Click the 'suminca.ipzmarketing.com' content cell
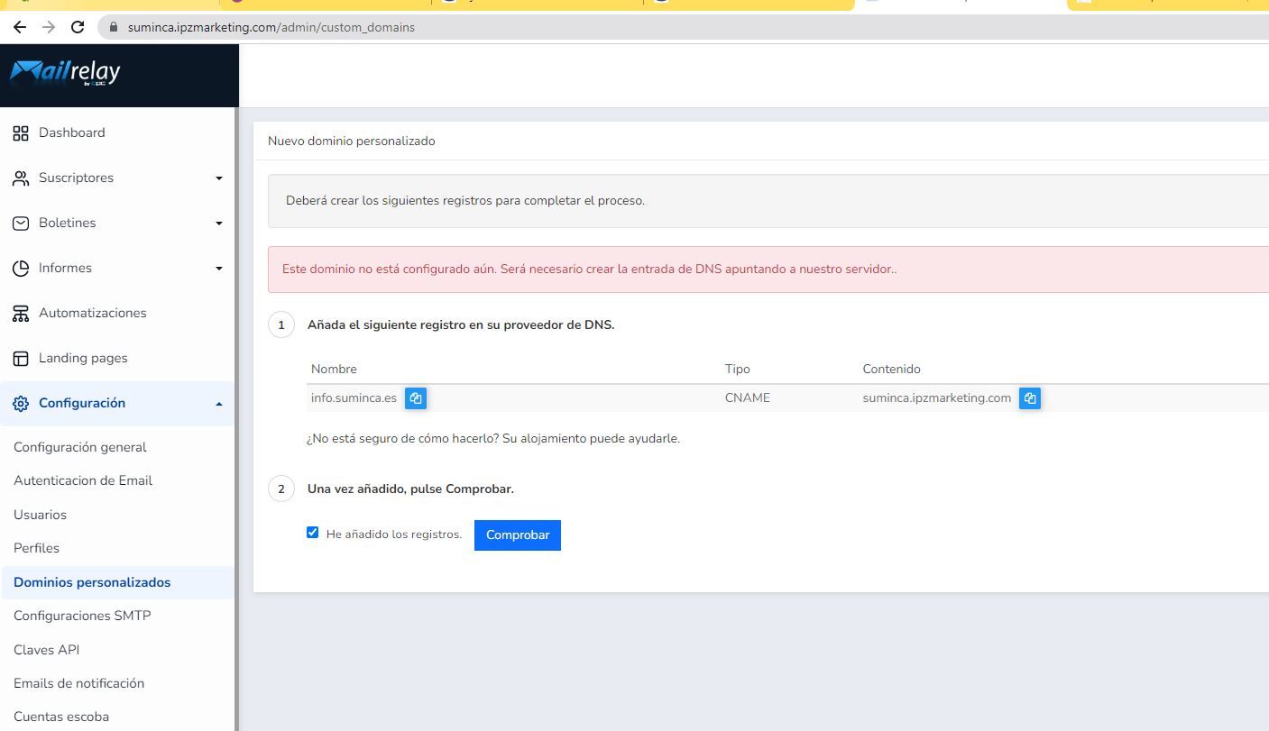1269x731 pixels. pyautogui.click(x=937, y=397)
